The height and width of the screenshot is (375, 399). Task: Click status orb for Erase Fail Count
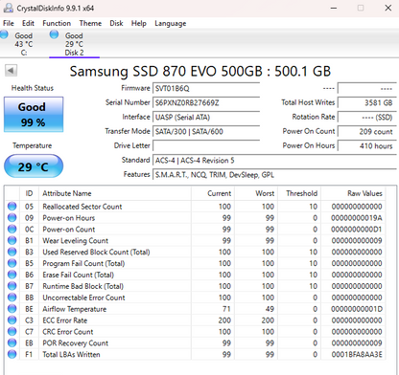[12, 275]
